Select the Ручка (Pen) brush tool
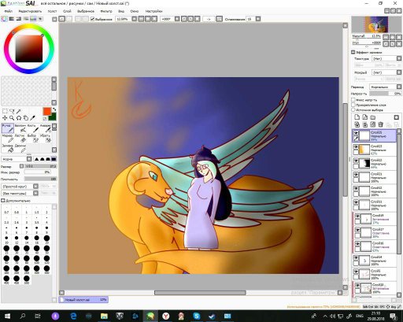This screenshot has height=322, width=403. coord(8,128)
